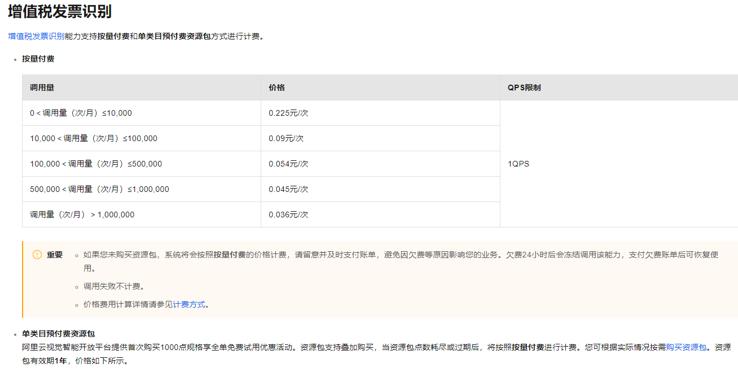Screen dimensions: 738x372
Task: Select the over 1,000,000 usage cell
Action: (82, 215)
